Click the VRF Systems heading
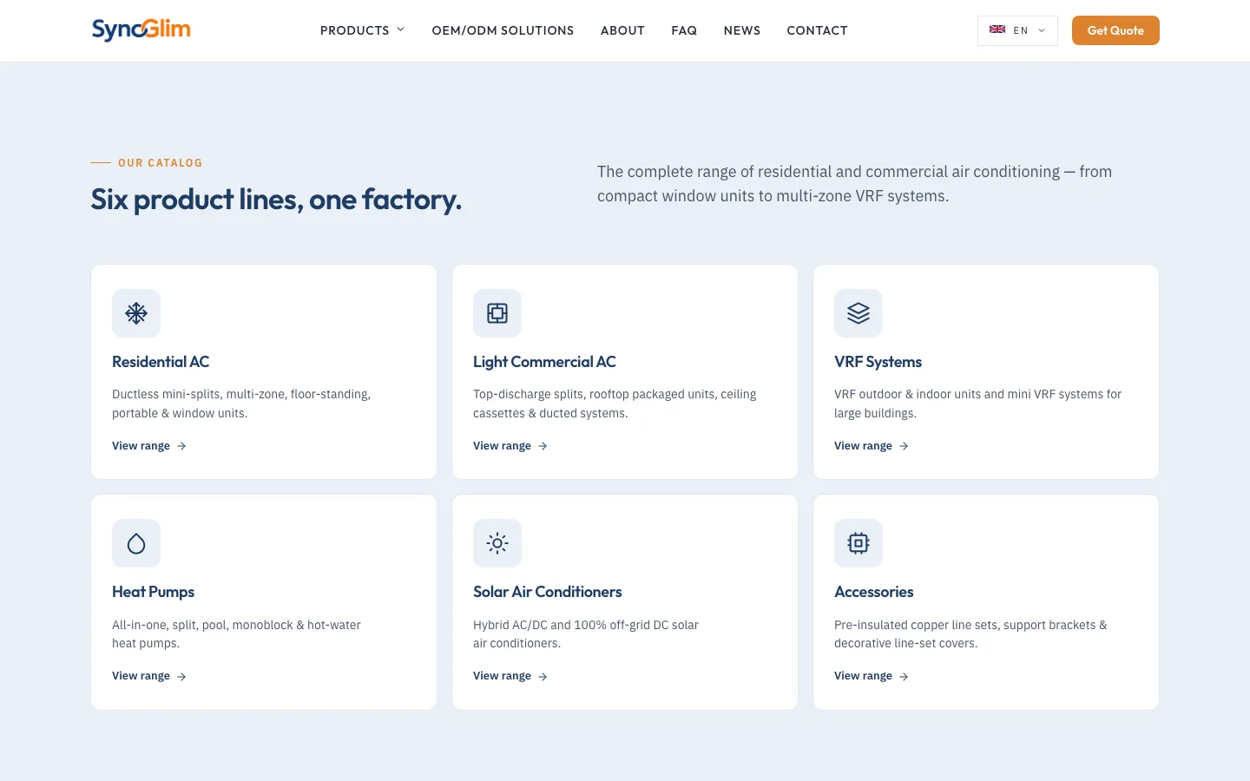This screenshot has height=781, width=1250. tap(878, 362)
